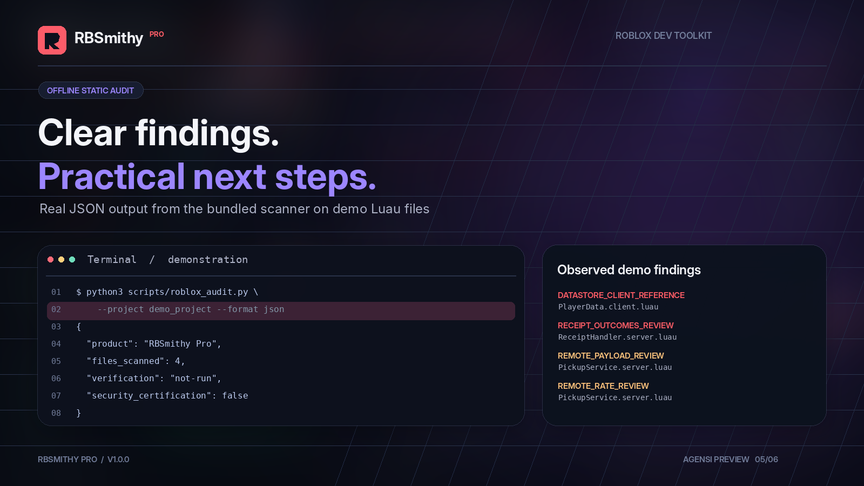The height and width of the screenshot is (486, 864).
Task: Click the yellow terminal window dot
Action: [x=62, y=260]
